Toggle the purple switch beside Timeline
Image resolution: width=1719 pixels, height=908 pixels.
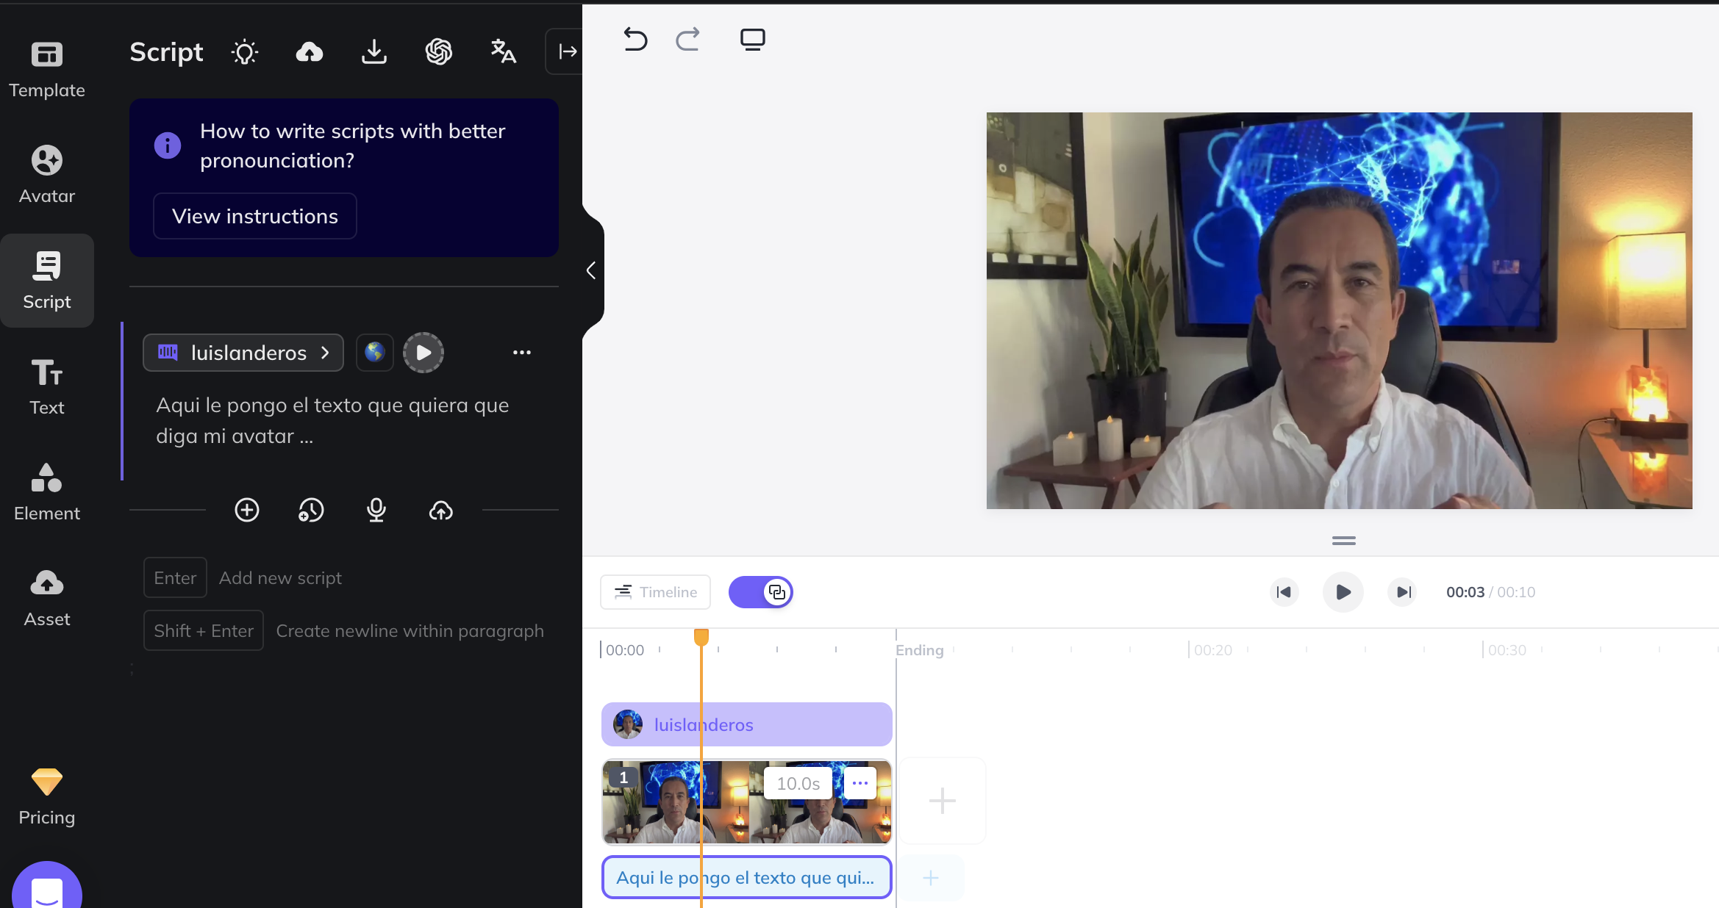(761, 592)
